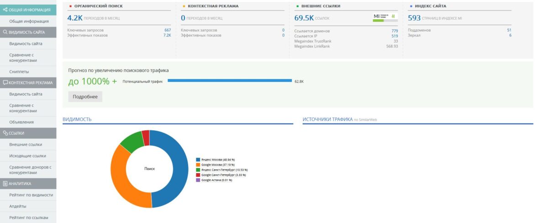The image size is (537, 223).
Task: Click the magnifier icon in ВИДИМОСТЬ САЙТА header
Action: [5, 32]
